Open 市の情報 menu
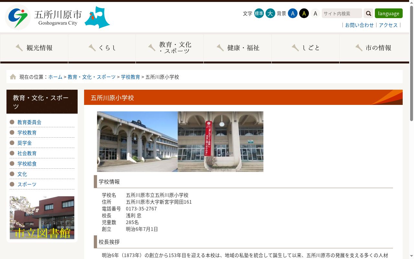This screenshot has width=414, height=259. [x=374, y=49]
